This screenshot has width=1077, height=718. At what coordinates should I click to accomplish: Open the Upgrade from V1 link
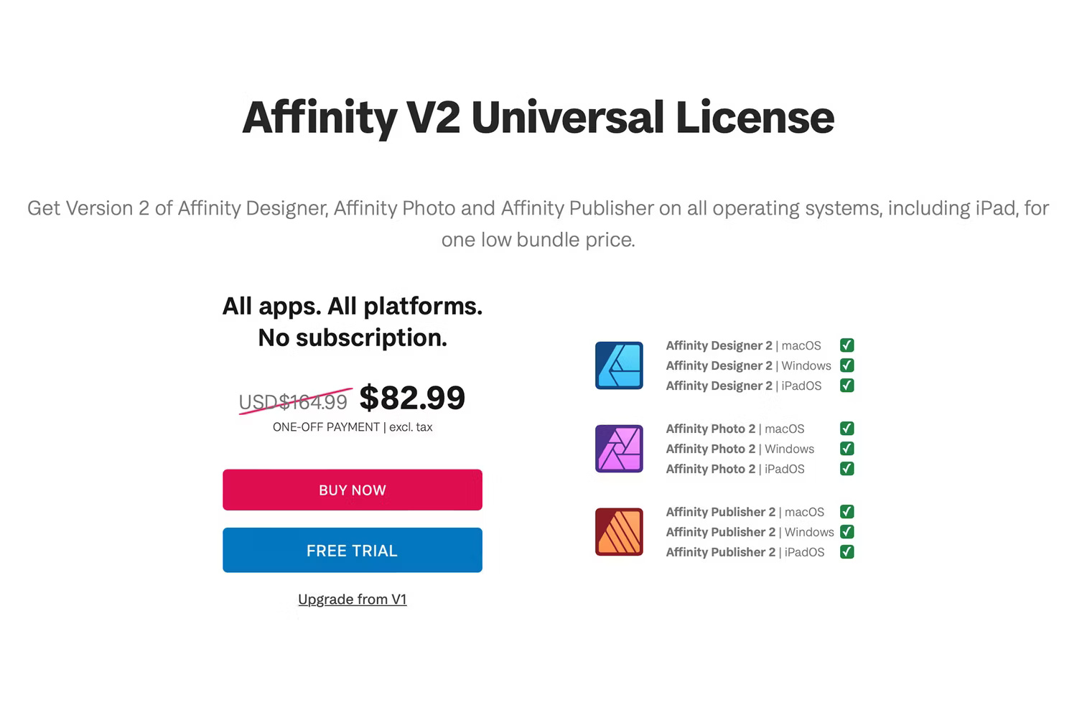click(352, 599)
